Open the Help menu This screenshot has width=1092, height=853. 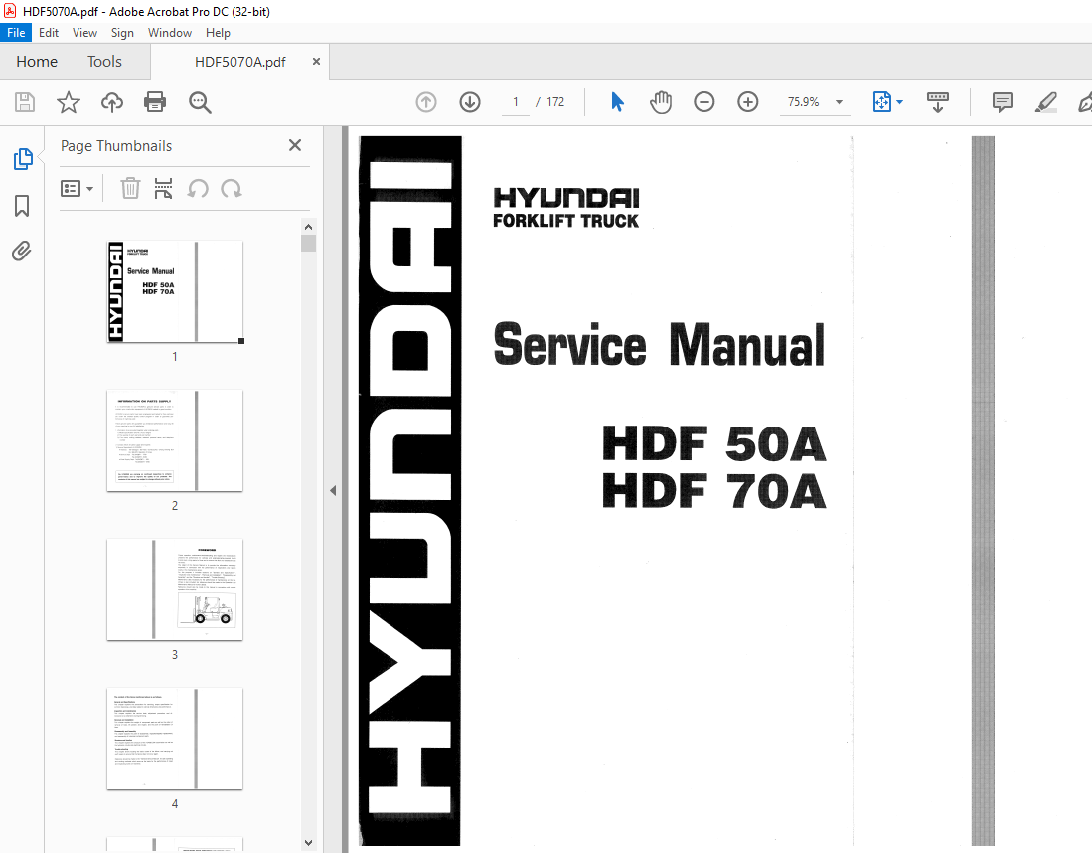218,33
